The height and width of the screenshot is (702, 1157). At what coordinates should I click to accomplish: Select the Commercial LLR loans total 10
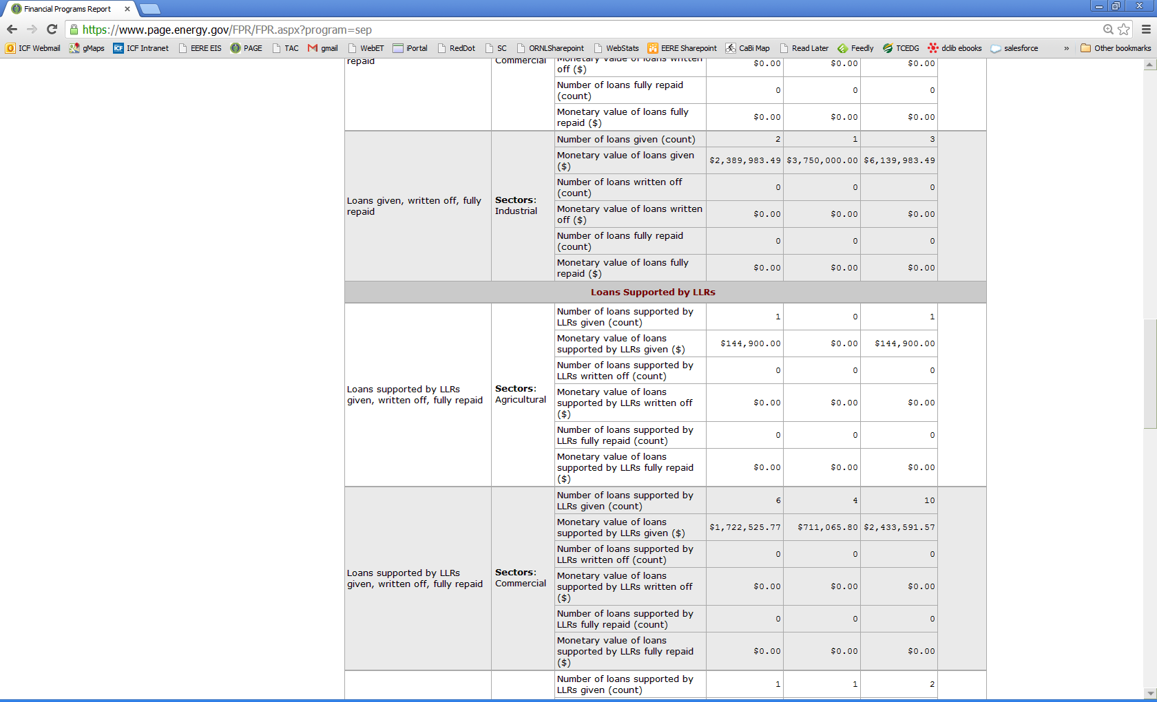899,500
